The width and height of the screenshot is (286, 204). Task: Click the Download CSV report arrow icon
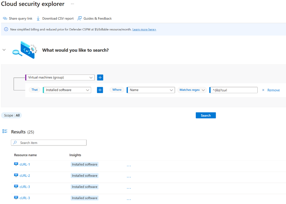click(x=38, y=19)
